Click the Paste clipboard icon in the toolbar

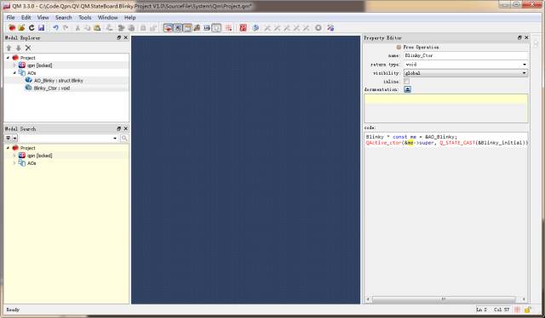(97, 28)
